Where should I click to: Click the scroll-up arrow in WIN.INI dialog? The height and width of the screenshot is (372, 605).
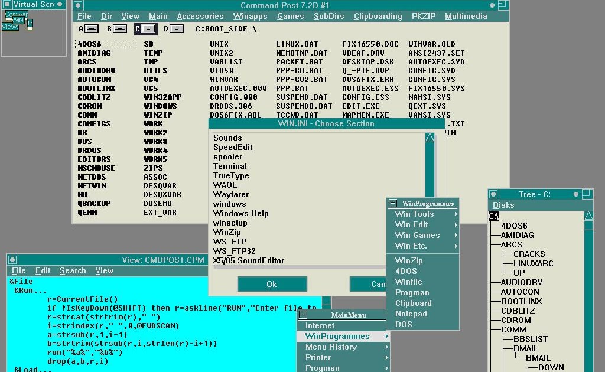click(430, 136)
